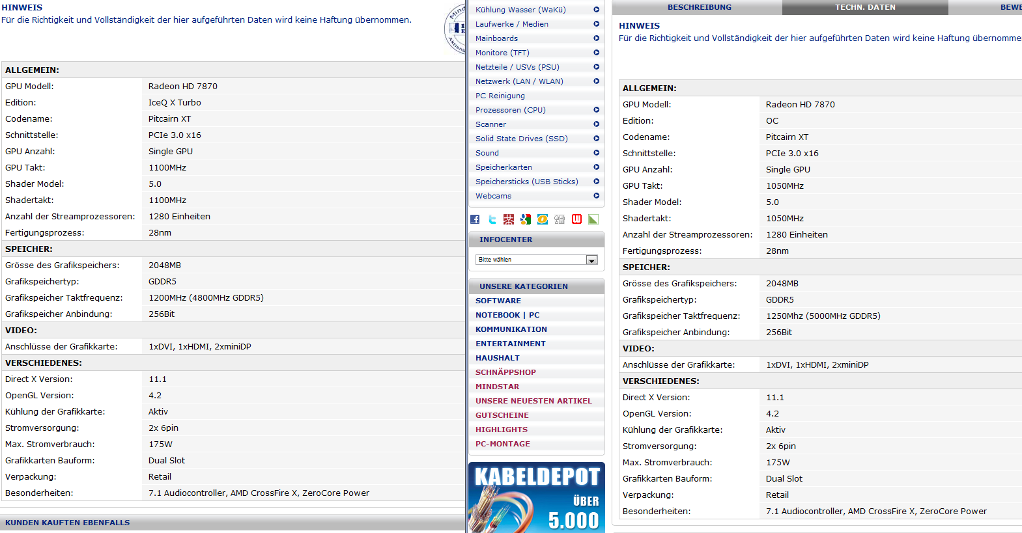This screenshot has width=1022, height=533.
Task: Expand the Netzteile / USVs (PSU) arrow
Action: [596, 67]
